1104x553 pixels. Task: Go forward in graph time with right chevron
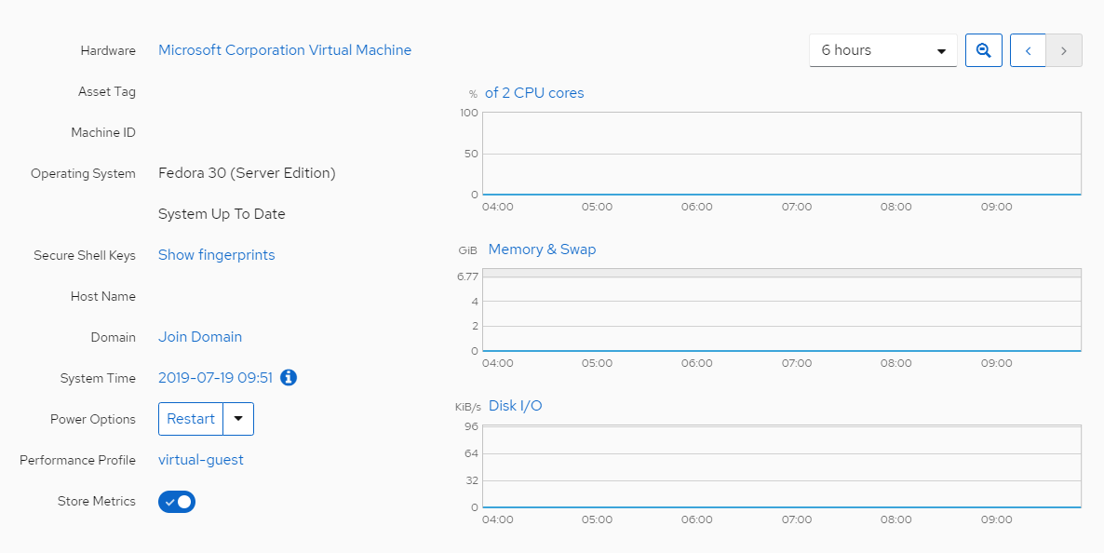[x=1063, y=49]
